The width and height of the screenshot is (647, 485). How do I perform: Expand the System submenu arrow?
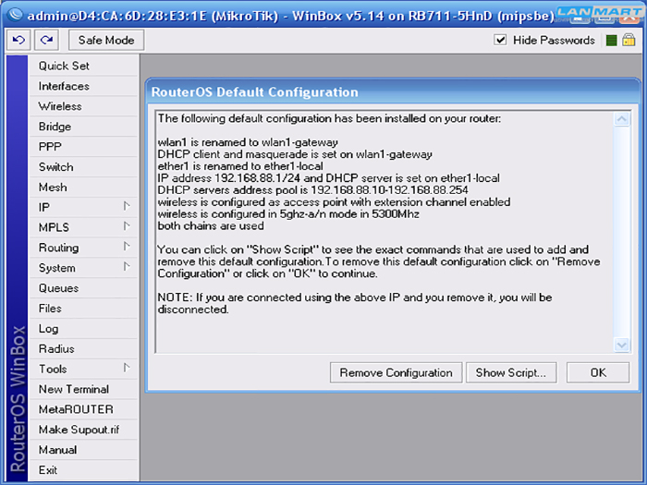click(x=127, y=267)
